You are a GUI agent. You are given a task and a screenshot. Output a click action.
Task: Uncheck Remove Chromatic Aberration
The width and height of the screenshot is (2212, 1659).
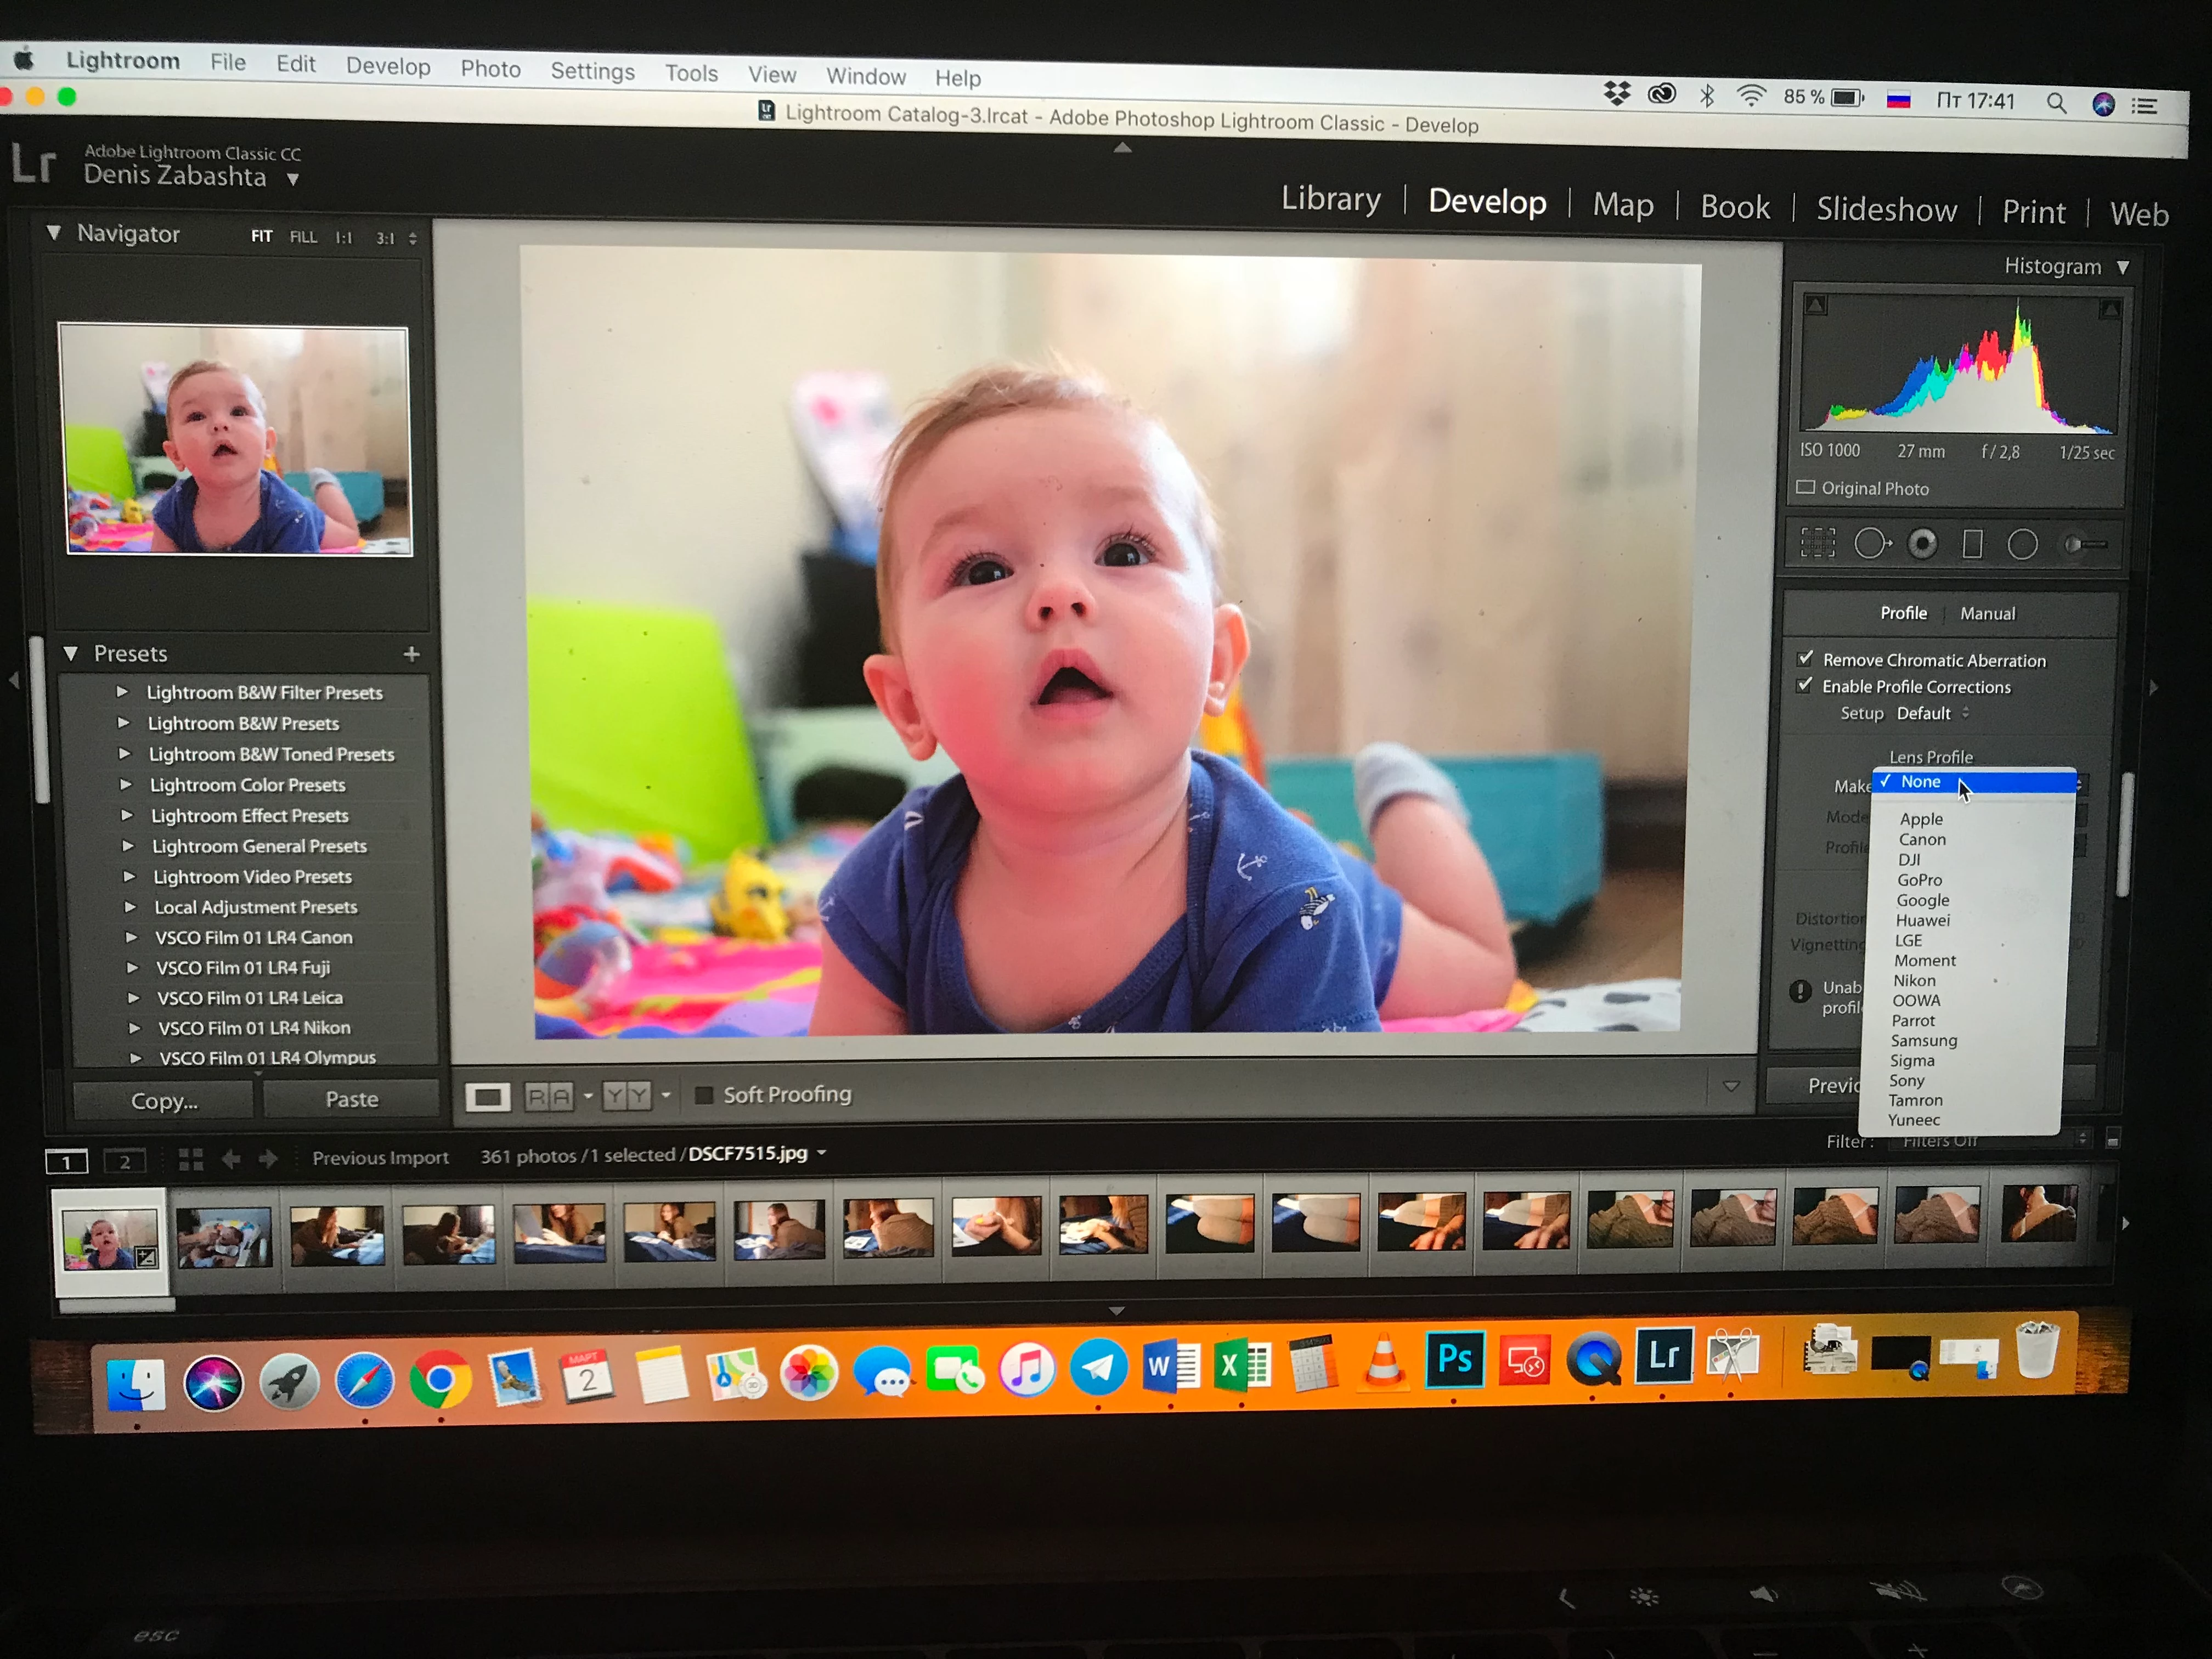(x=1805, y=659)
